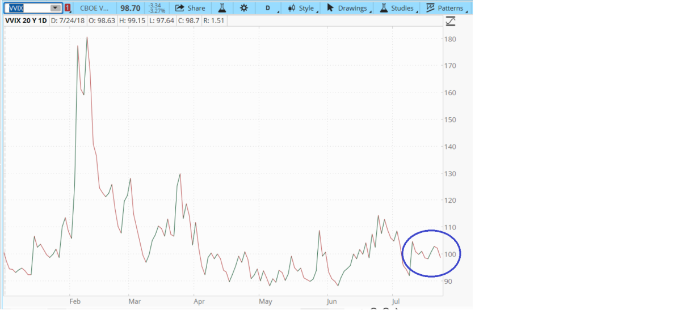Open the Drawings menu
Screen dimensions: 681x332
click(347, 8)
